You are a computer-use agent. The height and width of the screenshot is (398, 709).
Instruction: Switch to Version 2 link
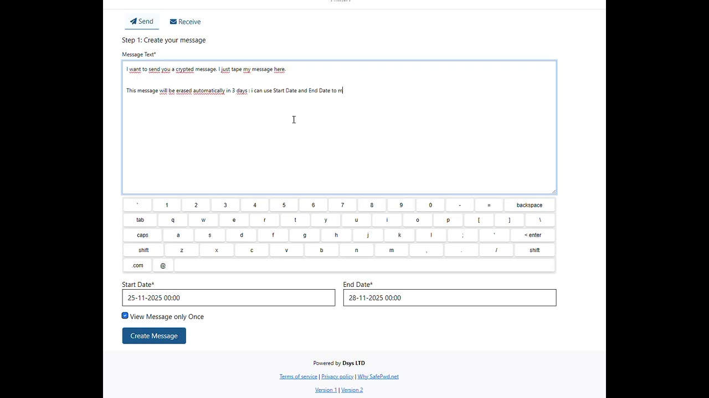[352, 390]
